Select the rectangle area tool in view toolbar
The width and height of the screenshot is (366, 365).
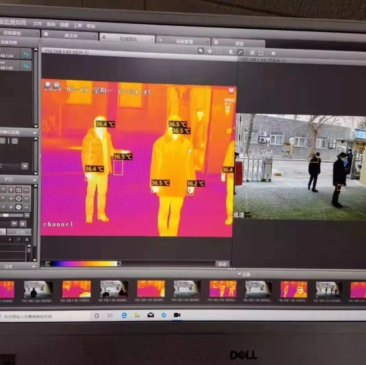[x=219, y=51]
